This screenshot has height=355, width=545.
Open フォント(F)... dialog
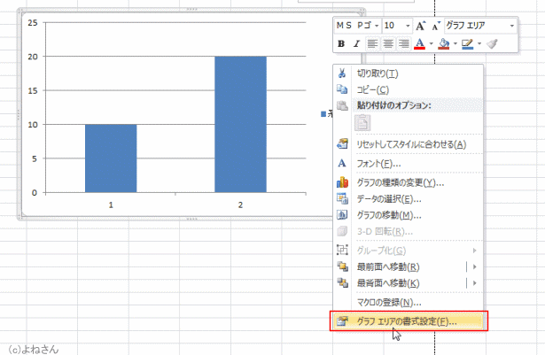(x=409, y=163)
